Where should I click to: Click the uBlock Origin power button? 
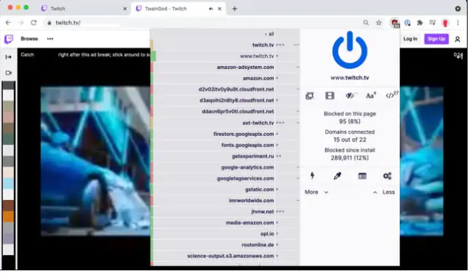[x=349, y=50]
